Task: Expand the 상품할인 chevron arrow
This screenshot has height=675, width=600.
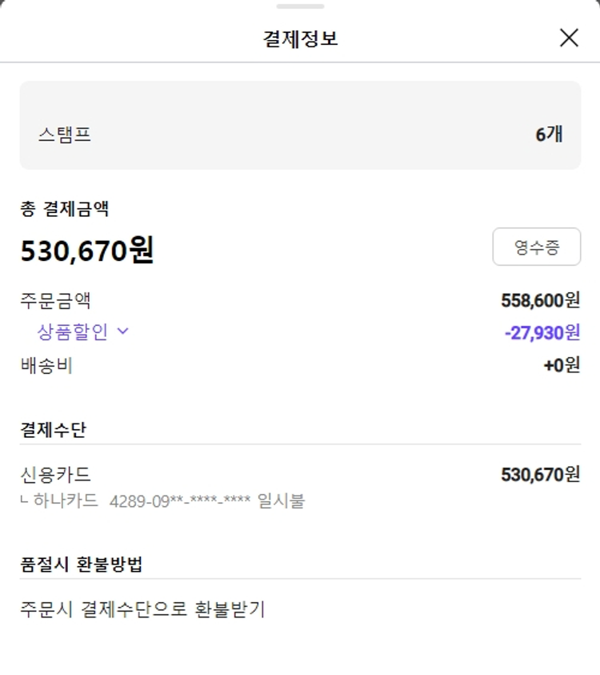Action: [x=122, y=331]
